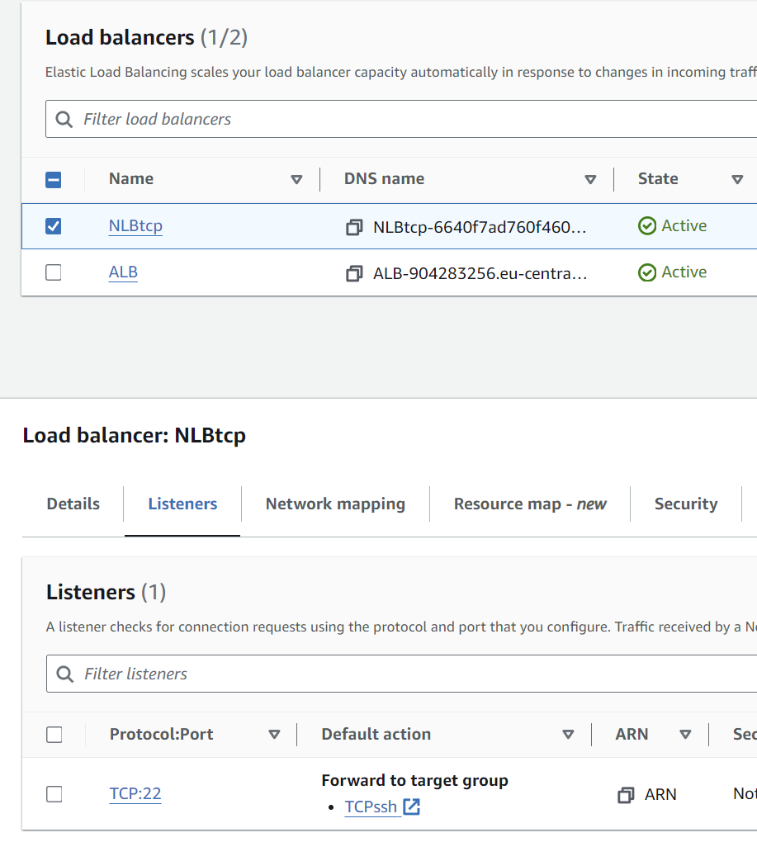Click the Active status icon for NLBtcp
Screen dimensions: 757x861
(647, 226)
